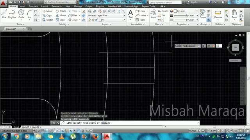Click the erase tool in the Modify panel
Viewport: 250px width, 140px height.
point(84,11)
